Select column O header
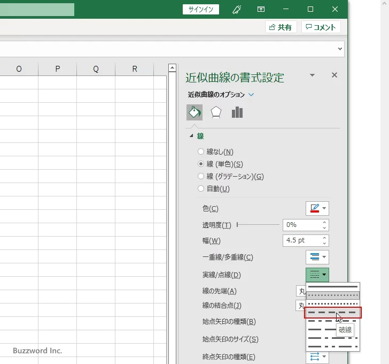Screen dimensions: 389x364 tap(19, 69)
